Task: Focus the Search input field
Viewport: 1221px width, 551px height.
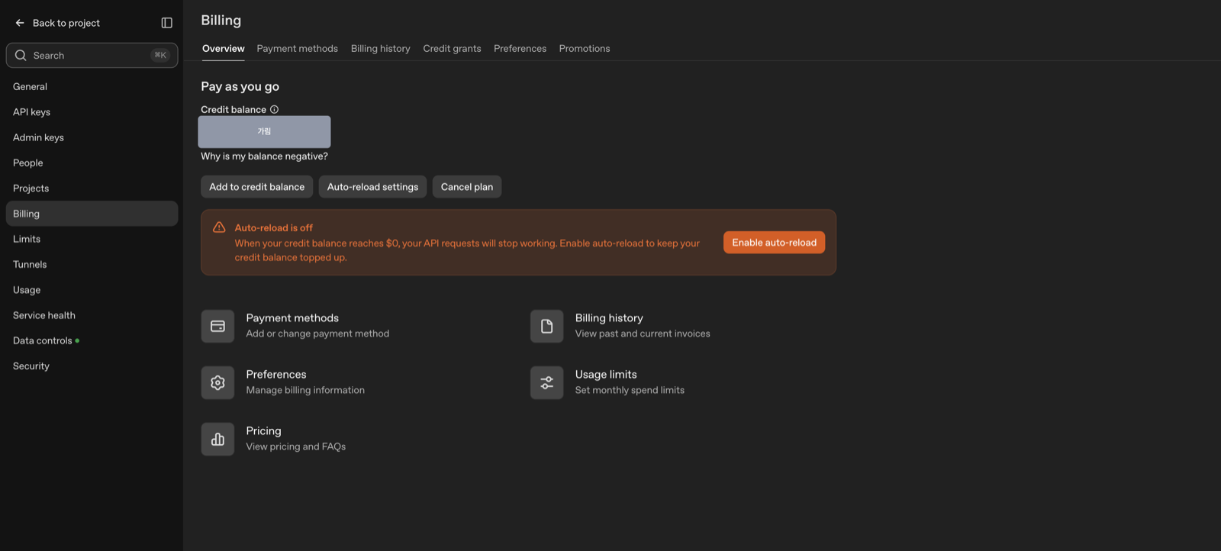Action: coord(92,55)
